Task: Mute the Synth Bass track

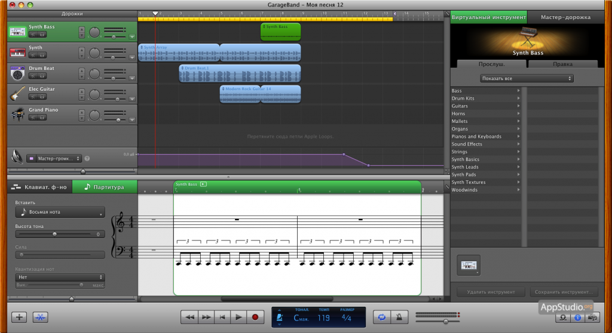Action: pos(33,35)
